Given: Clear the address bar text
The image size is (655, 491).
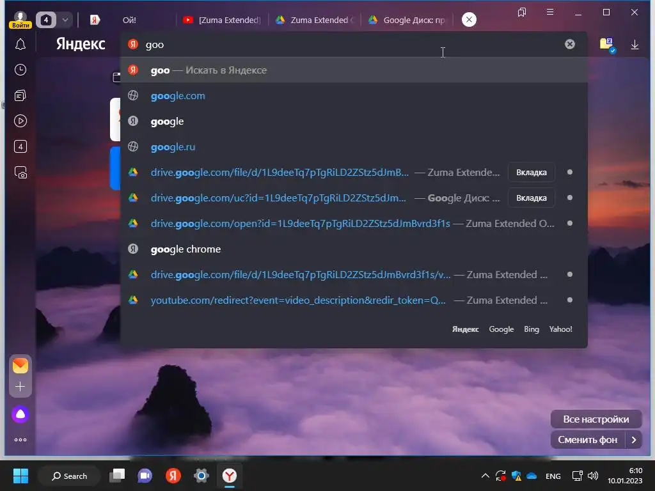Looking at the screenshot, I should pyautogui.click(x=570, y=44).
